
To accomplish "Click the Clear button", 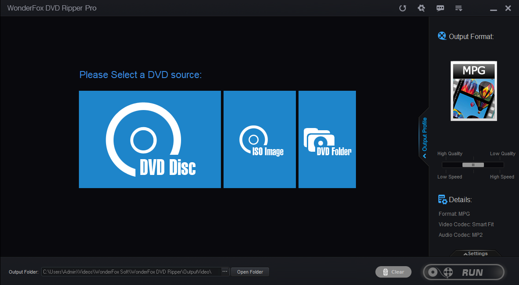I will (393, 271).
